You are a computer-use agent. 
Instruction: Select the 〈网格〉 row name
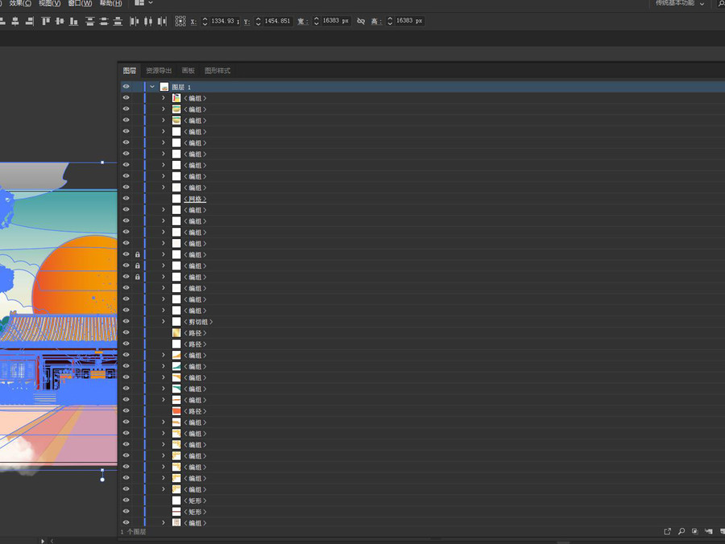point(195,199)
